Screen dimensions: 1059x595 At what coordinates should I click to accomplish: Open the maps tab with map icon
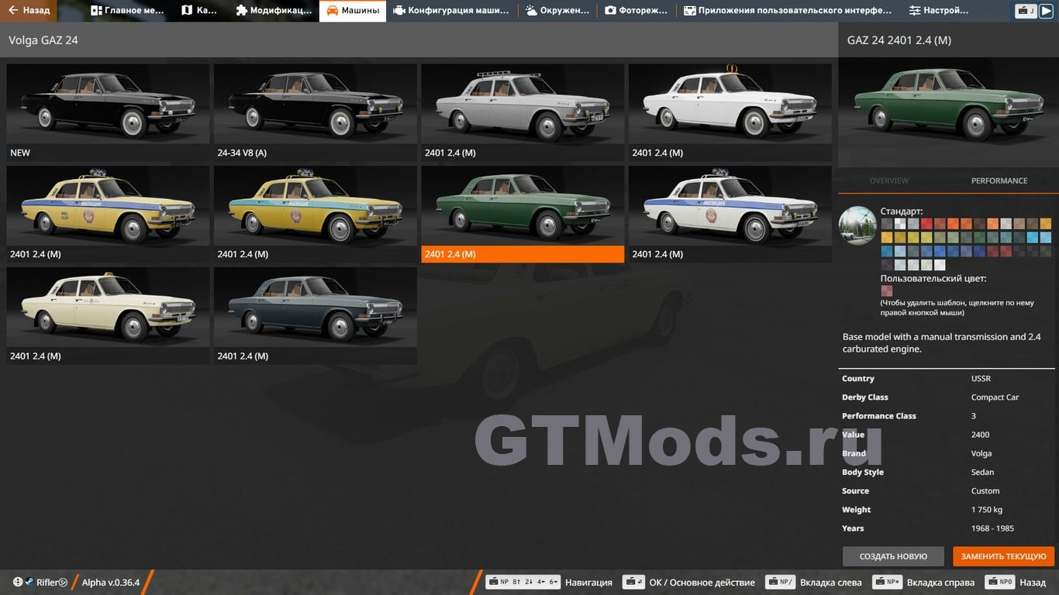(x=199, y=11)
